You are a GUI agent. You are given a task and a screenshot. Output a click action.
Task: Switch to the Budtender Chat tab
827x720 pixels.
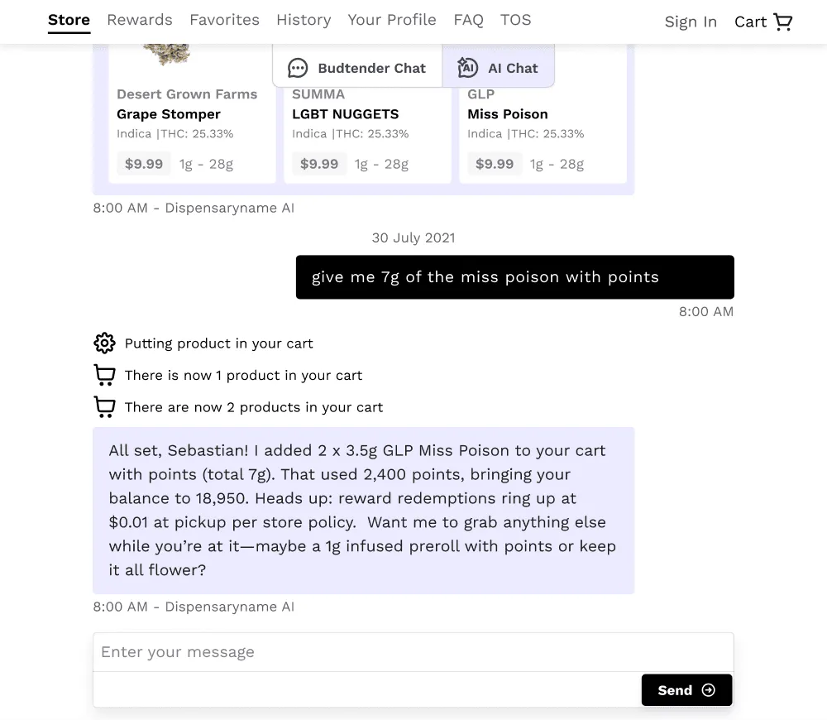point(357,66)
